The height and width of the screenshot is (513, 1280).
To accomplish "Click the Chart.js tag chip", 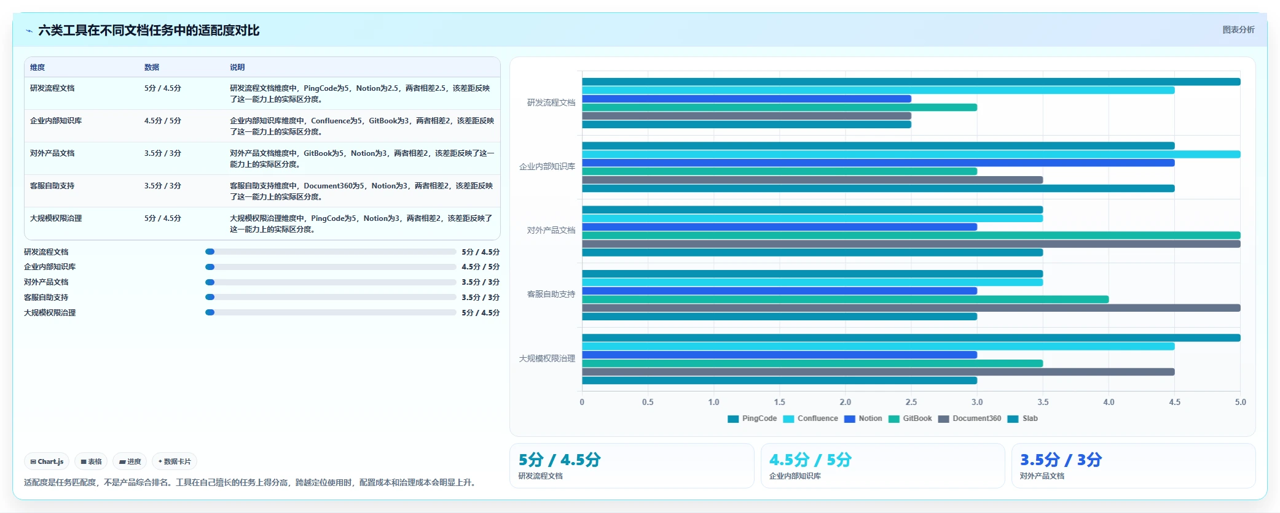I will click(47, 461).
